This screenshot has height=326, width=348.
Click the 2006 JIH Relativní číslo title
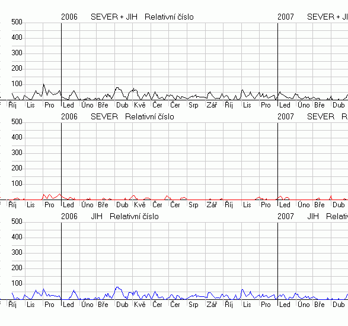point(110,216)
